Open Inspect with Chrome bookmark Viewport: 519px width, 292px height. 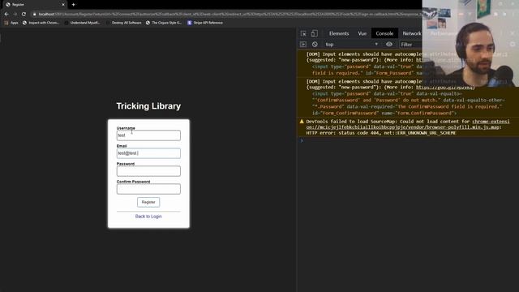41,23
